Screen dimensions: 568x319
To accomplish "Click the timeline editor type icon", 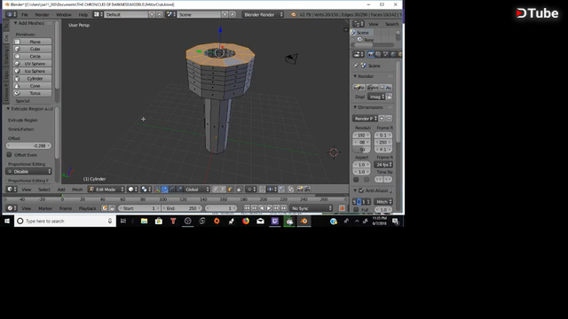I will click(12, 208).
